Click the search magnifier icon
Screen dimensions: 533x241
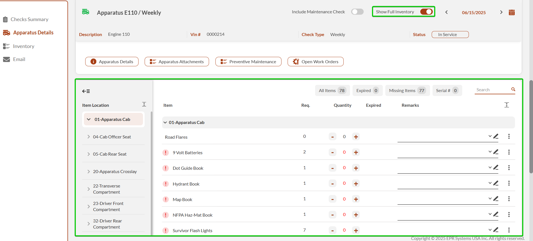[x=513, y=89]
